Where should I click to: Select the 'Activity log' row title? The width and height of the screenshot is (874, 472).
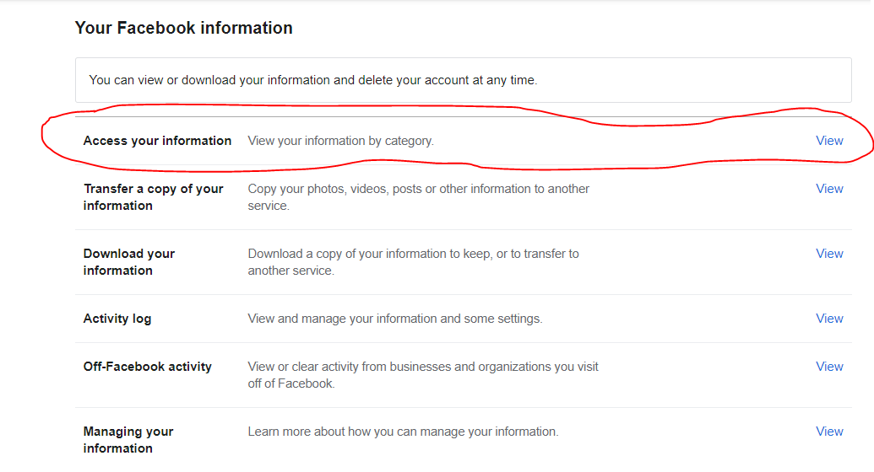117,319
